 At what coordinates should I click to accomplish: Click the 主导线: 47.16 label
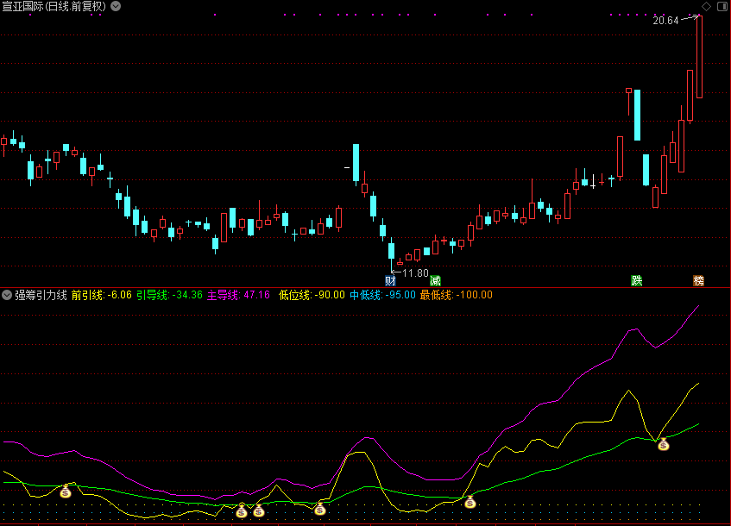tap(238, 295)
